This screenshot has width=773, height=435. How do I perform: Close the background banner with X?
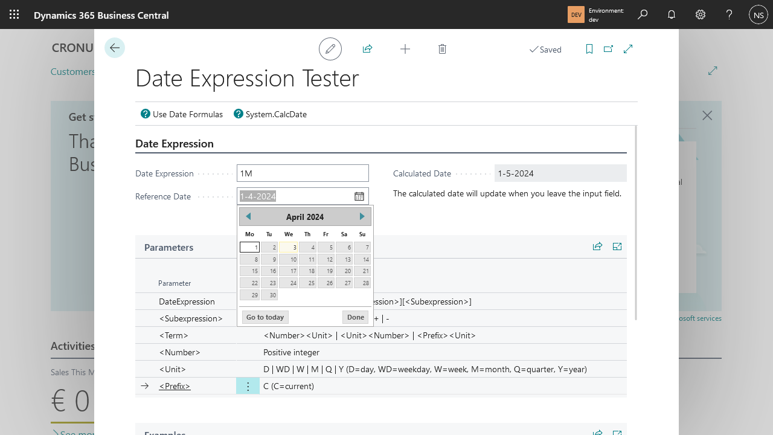707,115
